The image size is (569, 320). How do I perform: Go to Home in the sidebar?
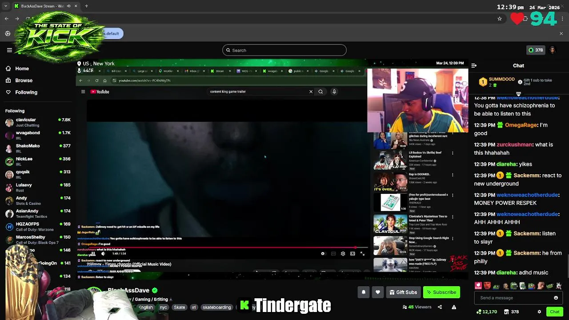18,68
